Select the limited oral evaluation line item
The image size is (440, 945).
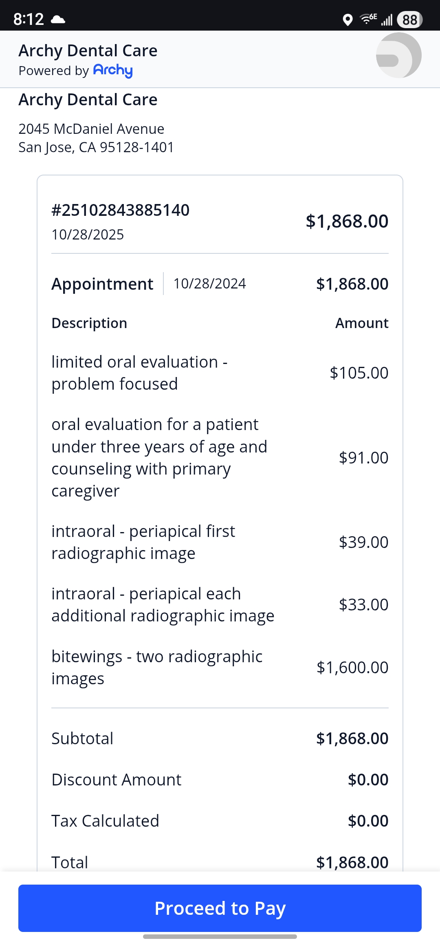click(x=139, y=373)
